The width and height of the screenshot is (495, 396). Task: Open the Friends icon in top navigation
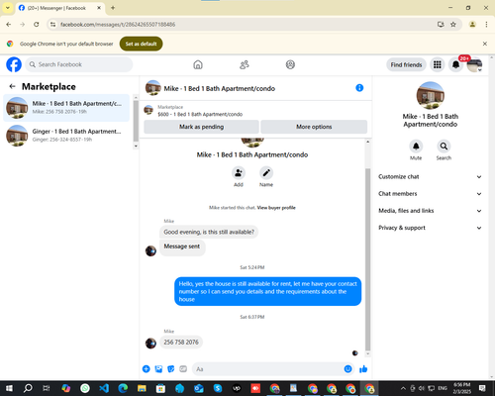245,64
